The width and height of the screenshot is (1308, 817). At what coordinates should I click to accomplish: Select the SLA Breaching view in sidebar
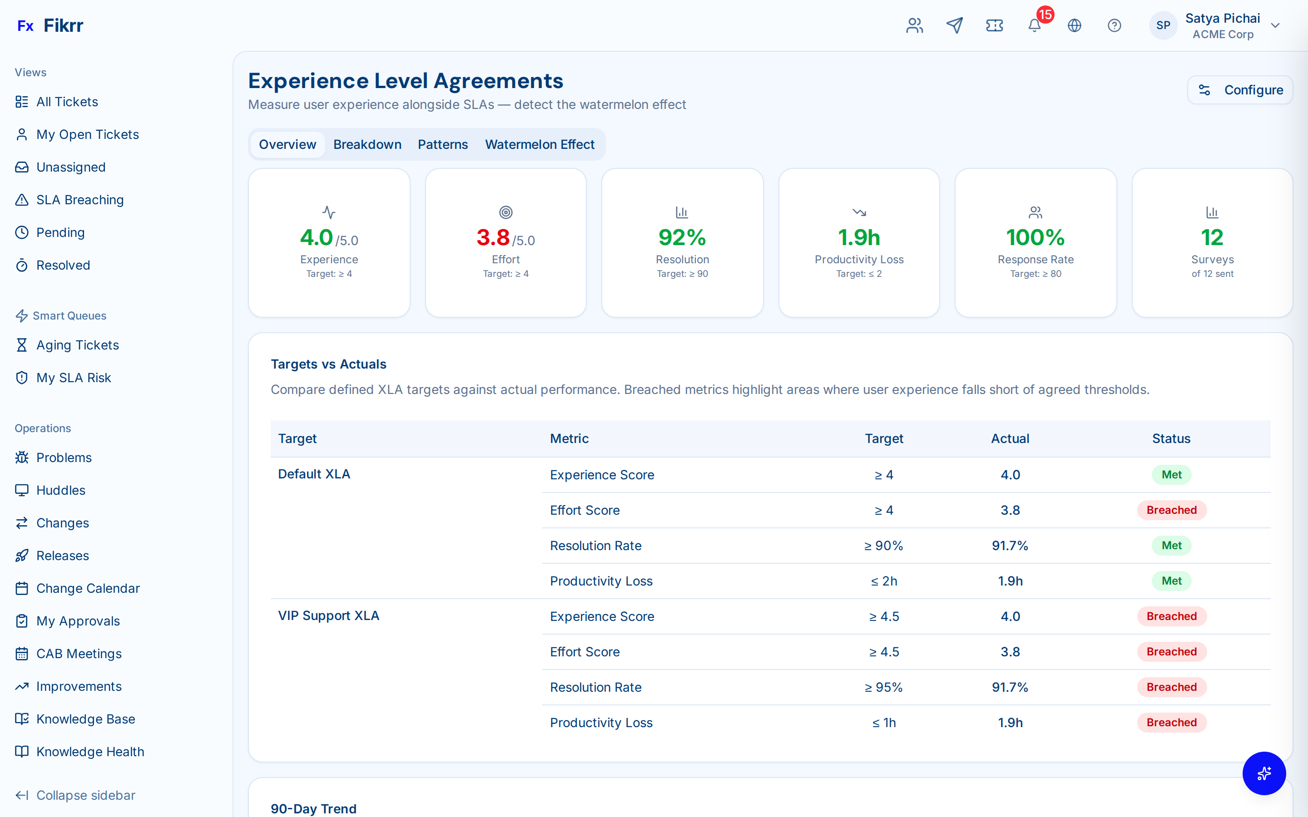pos(79,199)
